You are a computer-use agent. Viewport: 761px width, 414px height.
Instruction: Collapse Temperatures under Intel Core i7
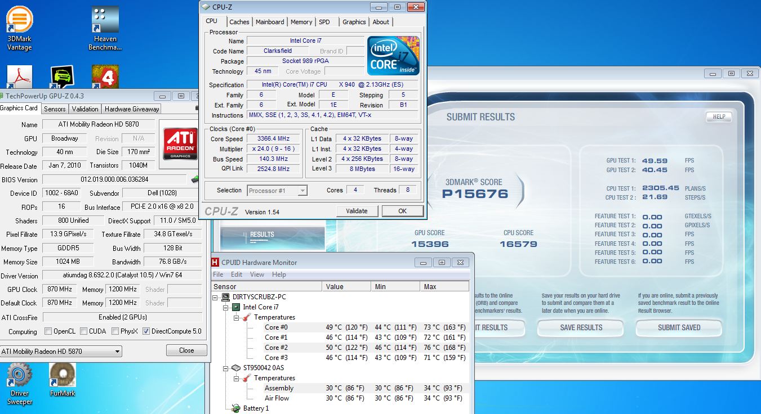click(x=237, y=317)
